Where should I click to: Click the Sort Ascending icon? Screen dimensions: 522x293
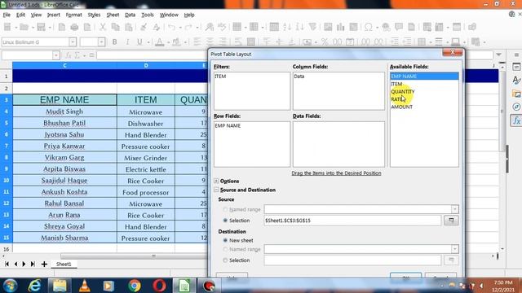(287, 27)
